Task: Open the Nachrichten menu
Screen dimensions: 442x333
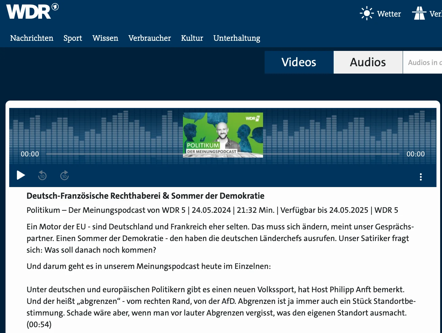Action: tap(32, 38)
